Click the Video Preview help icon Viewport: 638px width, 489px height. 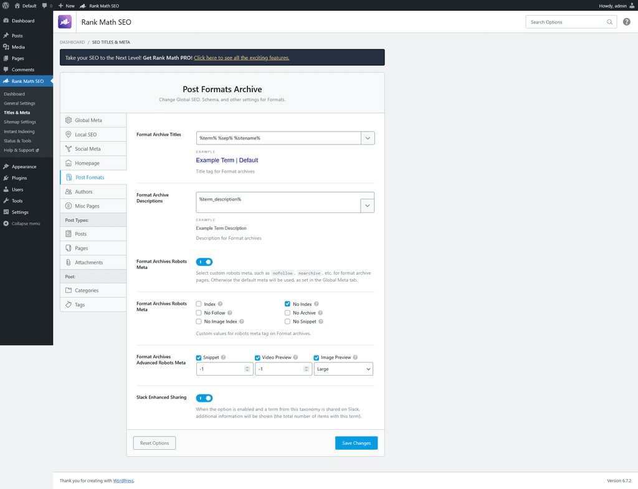[x=295, y=358]
